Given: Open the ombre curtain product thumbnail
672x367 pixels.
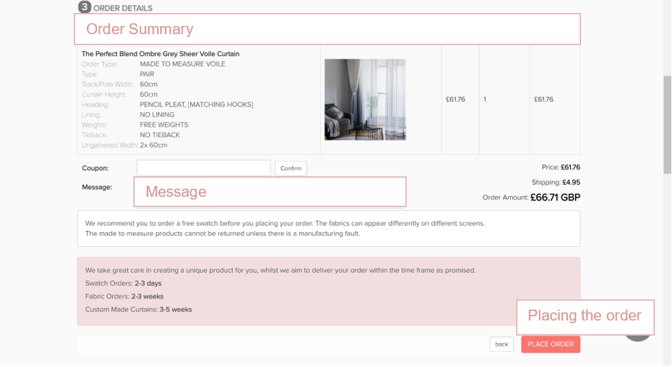Looking at the screenshot, I should pyautogui.click(x=364, y=100).
